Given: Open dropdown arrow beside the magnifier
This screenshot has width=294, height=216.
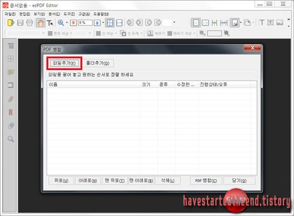Looking at the screenshot, I should (66, 23).
